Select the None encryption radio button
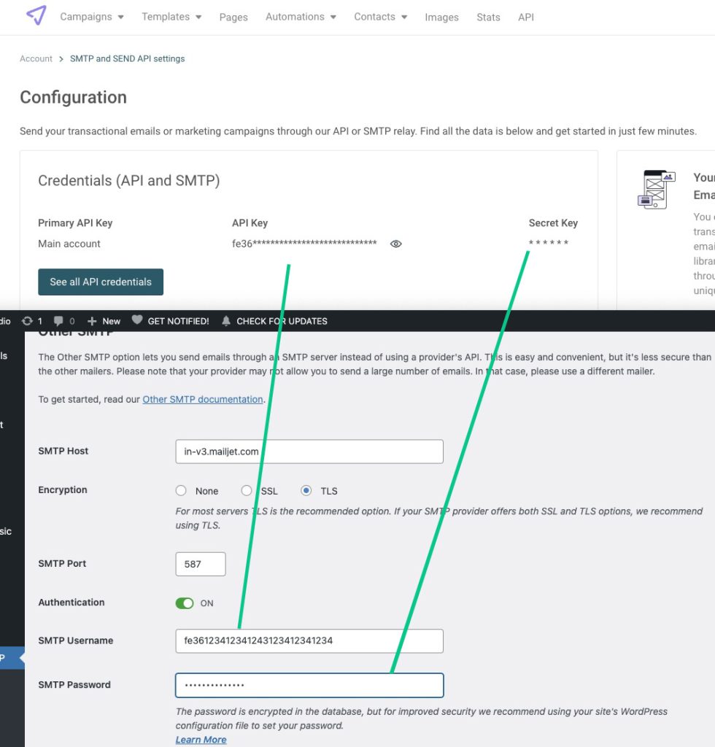 181,491
